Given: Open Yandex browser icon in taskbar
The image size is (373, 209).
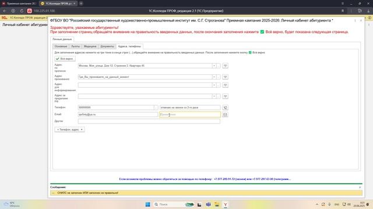Looking at the screenshot, I should point(226,204).
